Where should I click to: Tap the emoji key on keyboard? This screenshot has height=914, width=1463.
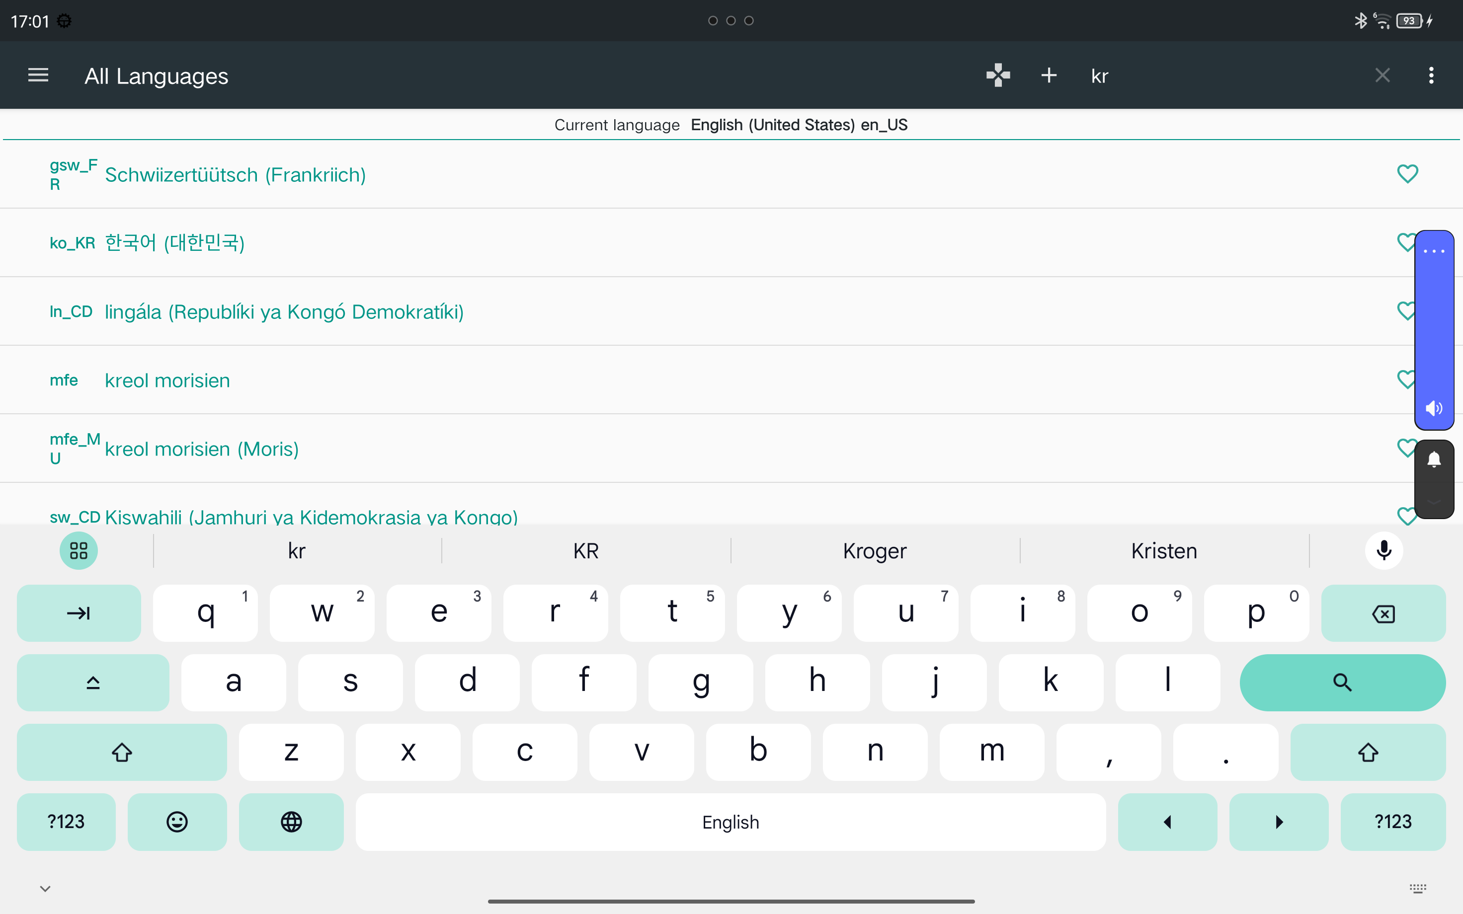coord(177,822)
